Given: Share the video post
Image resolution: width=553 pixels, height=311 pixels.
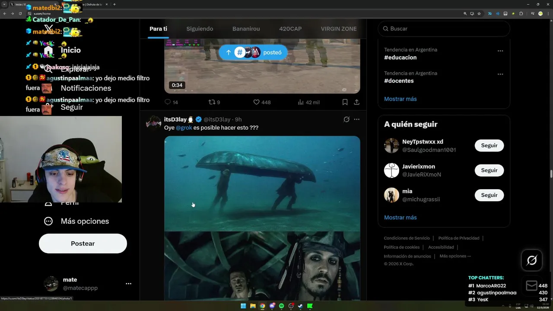Looking at the screenshot, I should [x=356, y=102].
